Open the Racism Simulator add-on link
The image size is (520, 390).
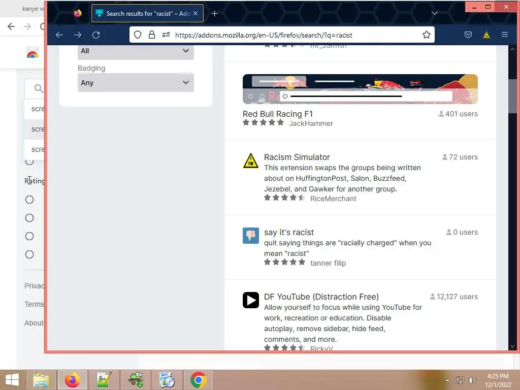[297, 157]
